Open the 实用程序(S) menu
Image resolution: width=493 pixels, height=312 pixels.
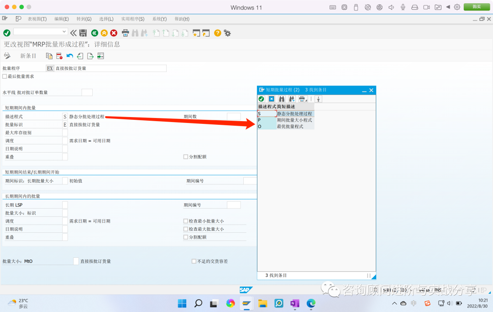133,19
